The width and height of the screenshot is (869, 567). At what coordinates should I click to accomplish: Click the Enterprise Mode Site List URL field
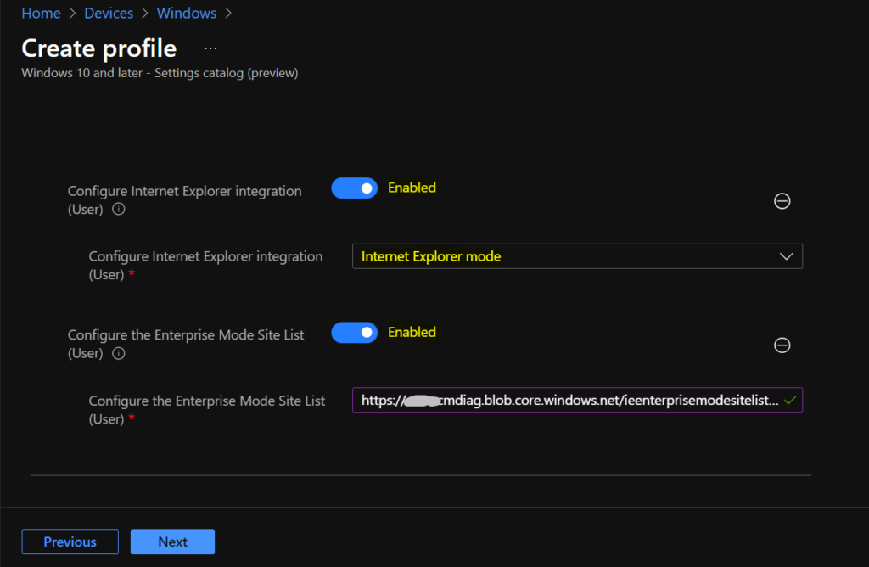[577, 400]
